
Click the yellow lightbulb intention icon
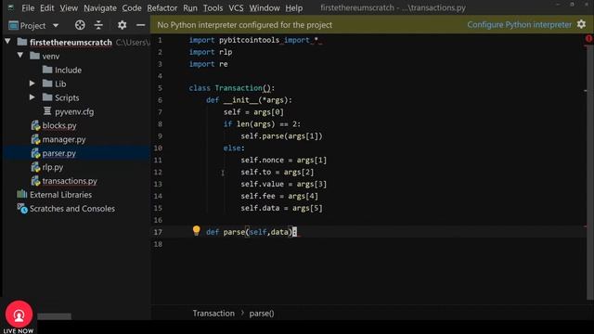[196, 231]
